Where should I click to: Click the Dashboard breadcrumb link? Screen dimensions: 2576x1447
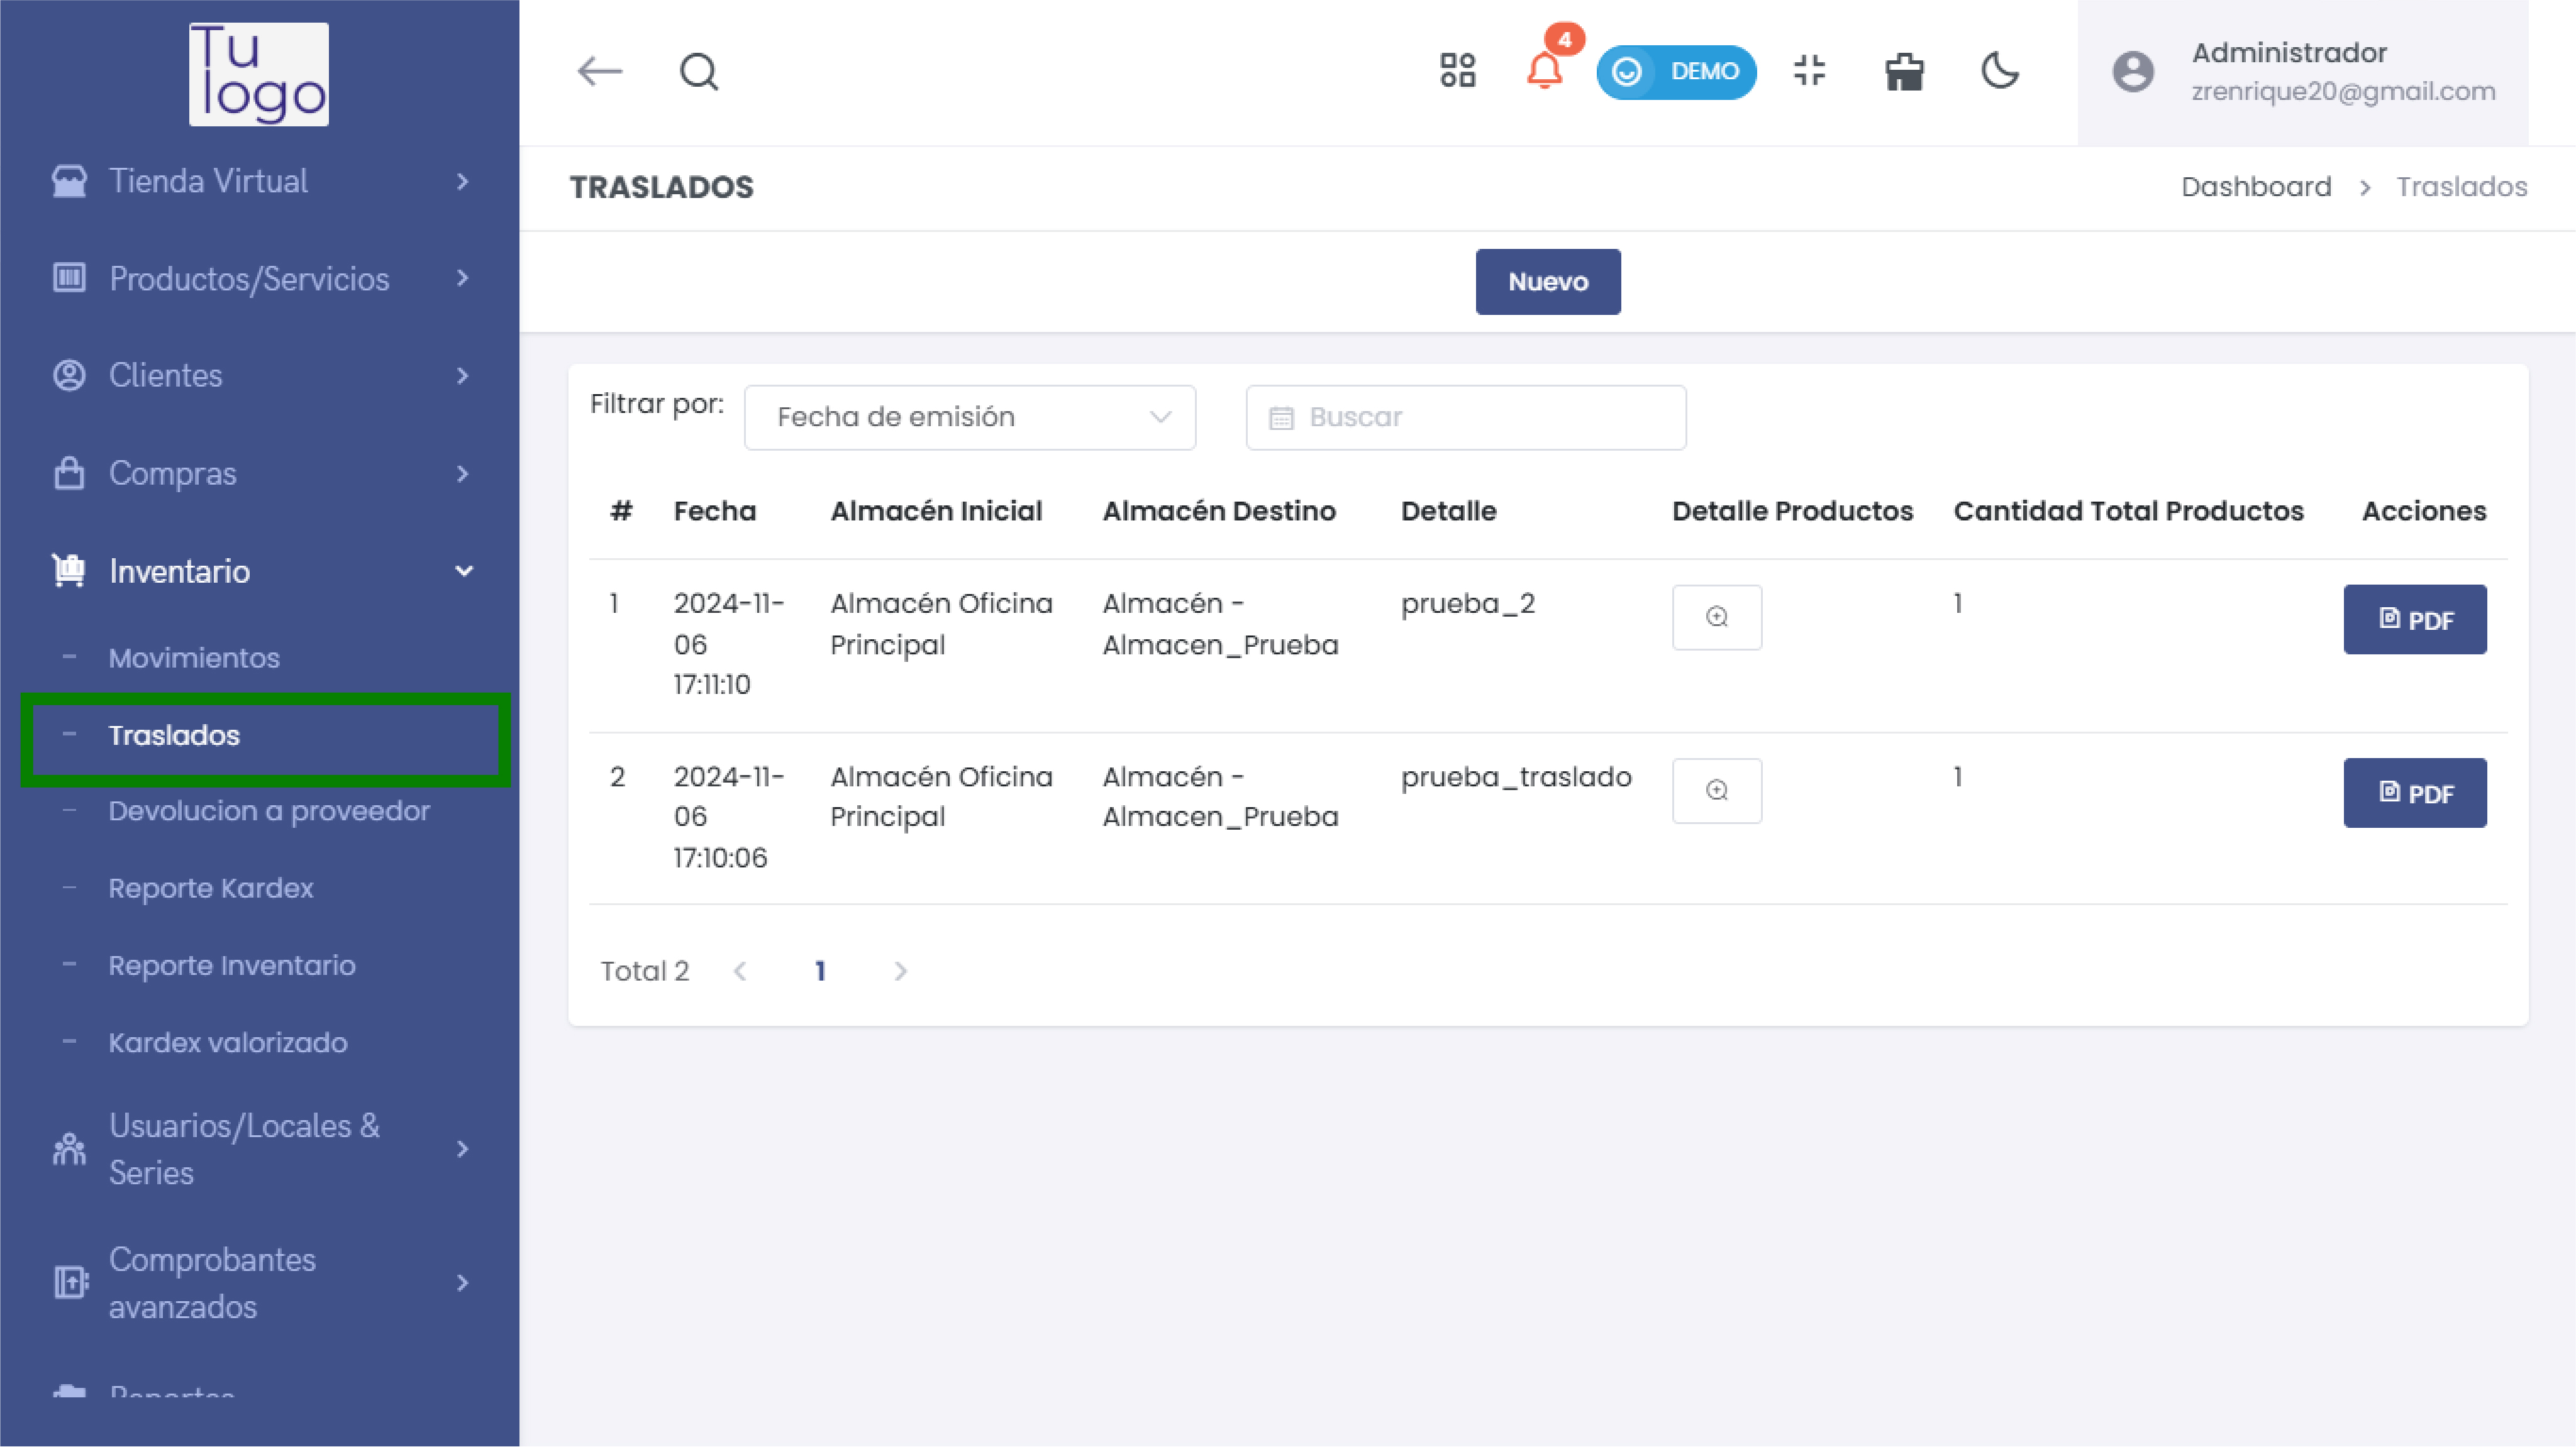[x=2255, y=187]
